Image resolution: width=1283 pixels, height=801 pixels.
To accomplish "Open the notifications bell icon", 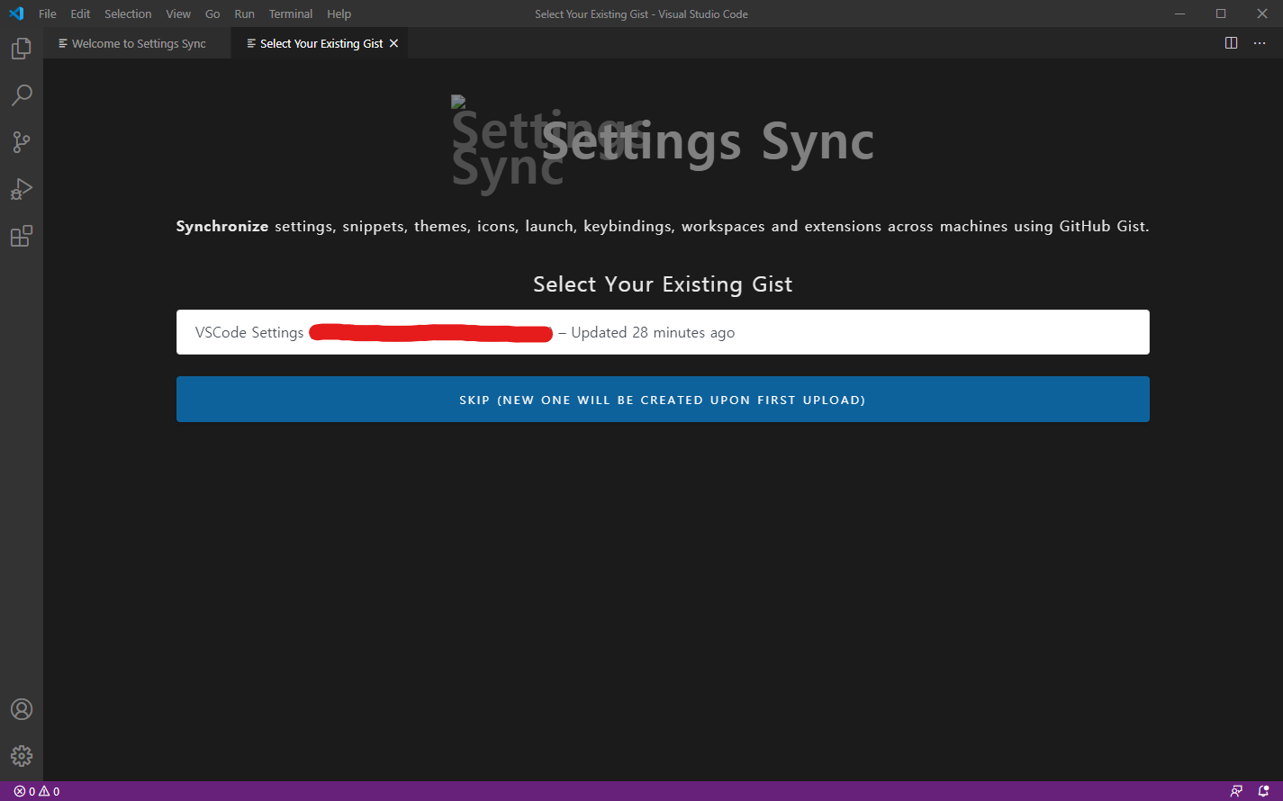I will [x=1263, y=791].
